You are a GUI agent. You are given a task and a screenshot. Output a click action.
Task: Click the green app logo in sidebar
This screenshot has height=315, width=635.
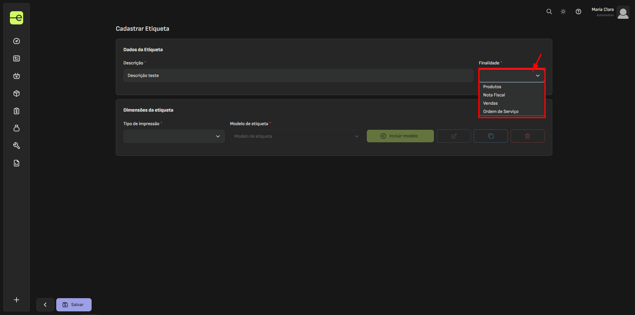point(17,18)
